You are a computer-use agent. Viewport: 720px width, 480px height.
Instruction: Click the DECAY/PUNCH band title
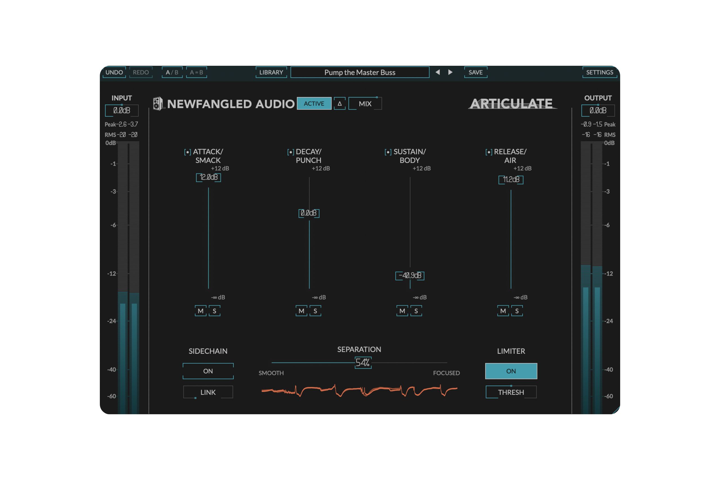tap(309, 156)
